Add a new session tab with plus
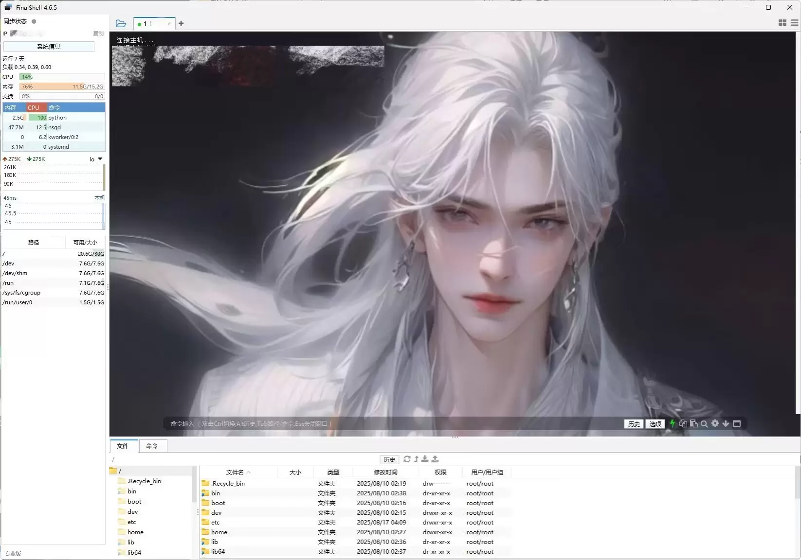 (181, 23)
